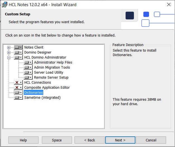The image size is (175, 147).
Task: Select Remote Server Setup in feature tree
Action: pyautogui.click(x=51, y=78)
